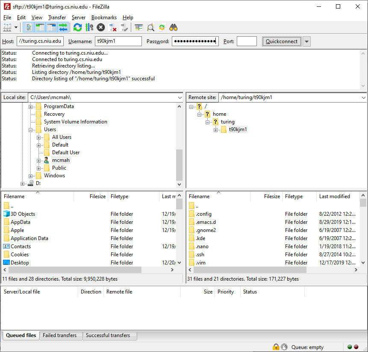Expand the remote t90kjm1 folder node
The height and width of the screenshot is (352, 368).
215,130
